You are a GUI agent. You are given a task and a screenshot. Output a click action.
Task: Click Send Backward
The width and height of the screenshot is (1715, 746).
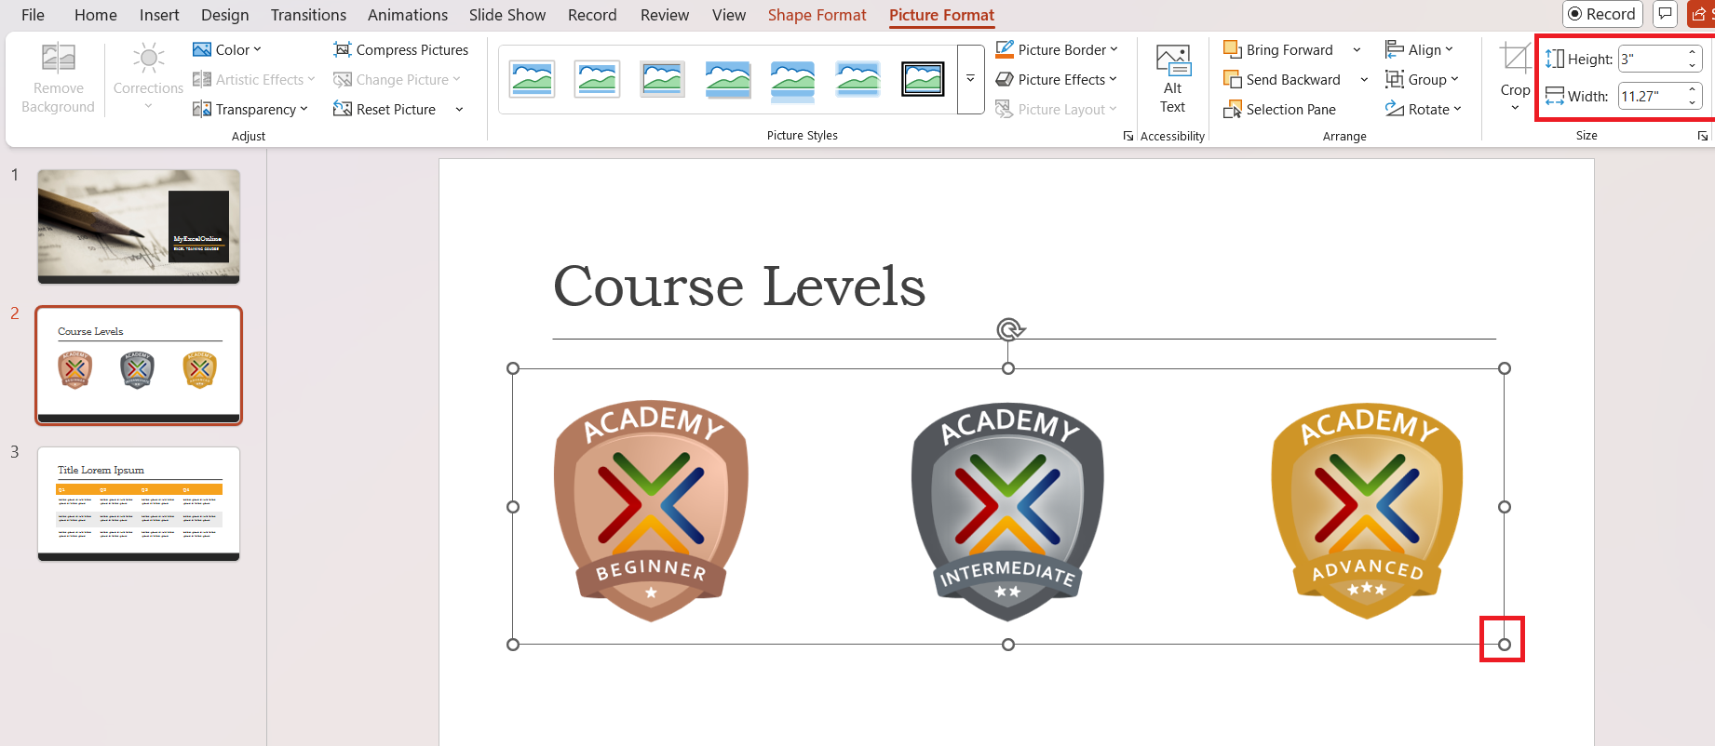click(1282, 79)
